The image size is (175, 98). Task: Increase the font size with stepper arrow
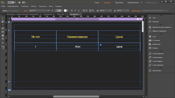tap(55, 10)
